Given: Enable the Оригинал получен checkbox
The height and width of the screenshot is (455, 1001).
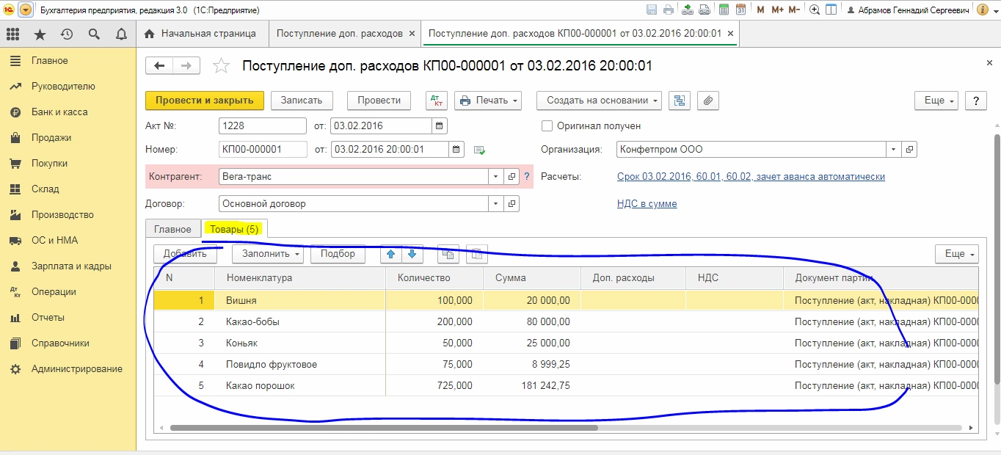Looking at the screenshot, I should pos(547,125).
